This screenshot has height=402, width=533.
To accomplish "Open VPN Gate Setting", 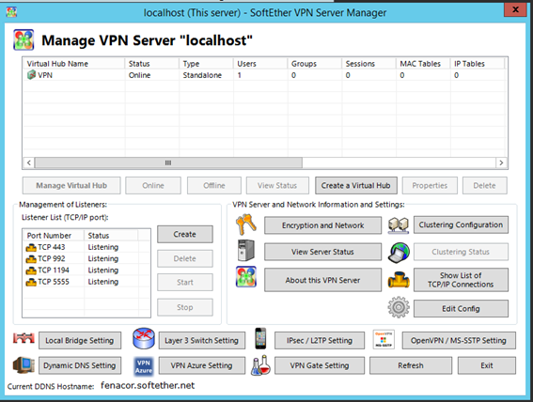I will (320, 365).
